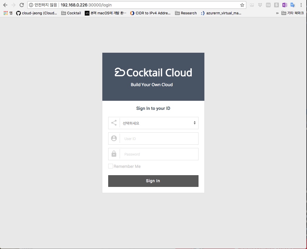
Task: Click the Sign In button
Action: click(x=153, y=181)
